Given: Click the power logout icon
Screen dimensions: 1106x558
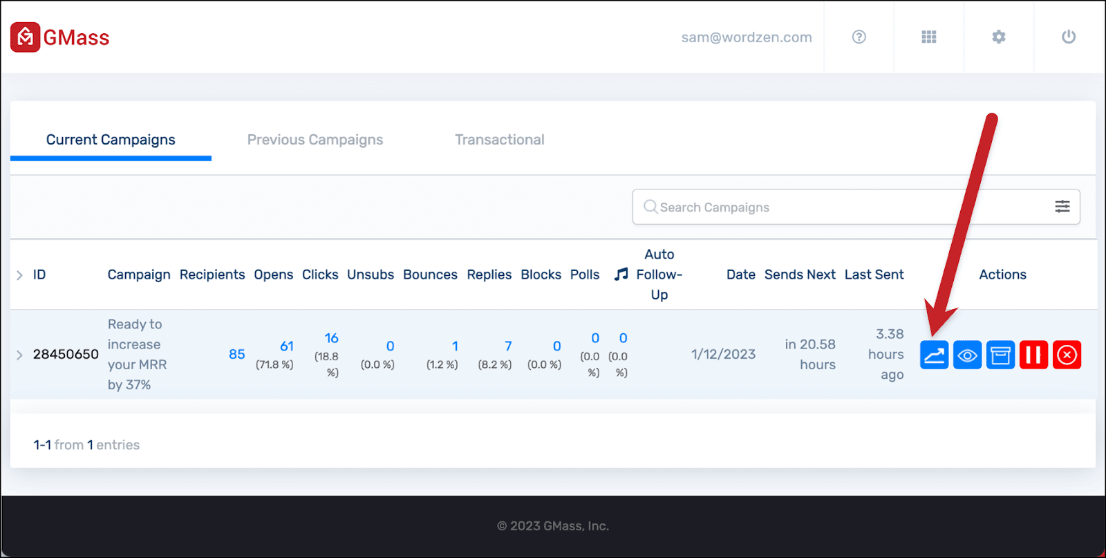Looking at the screenshot, I should (x=1069, y=37).
